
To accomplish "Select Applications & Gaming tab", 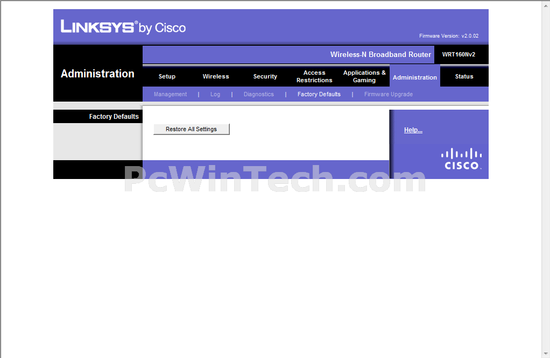I will coord(364,76).
